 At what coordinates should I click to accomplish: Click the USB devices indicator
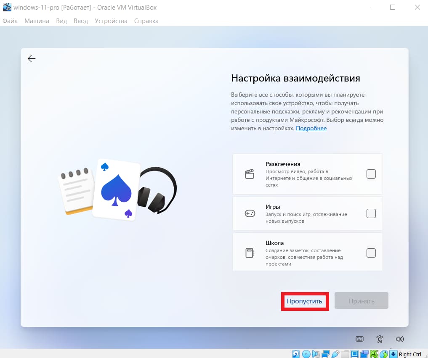click(335, 354)
